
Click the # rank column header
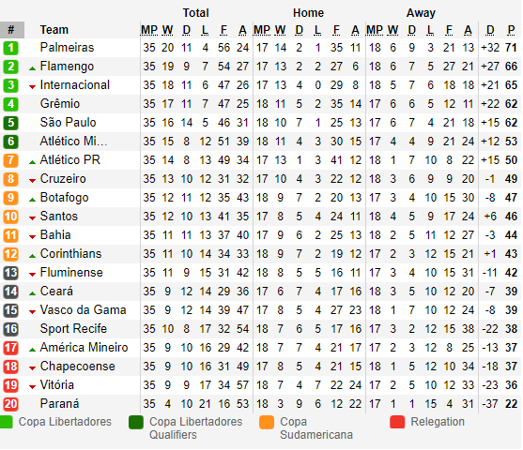pos(12,30)
